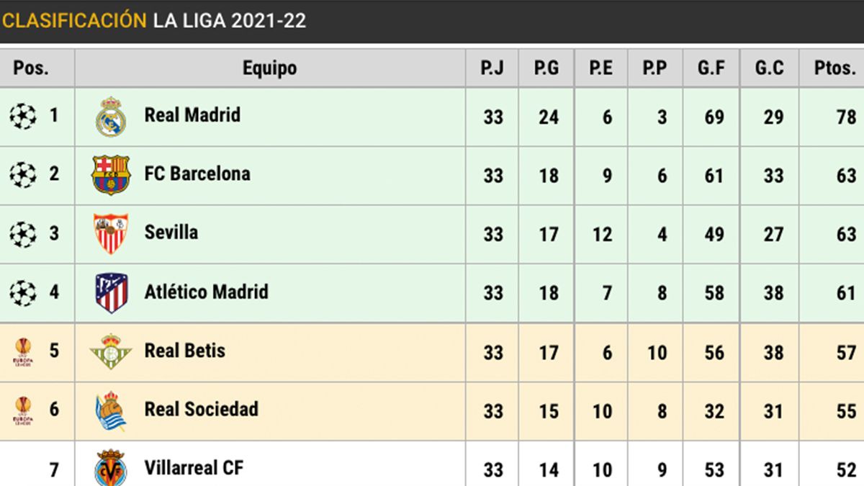
Task: Click the P.J column header
Action: 492,68
